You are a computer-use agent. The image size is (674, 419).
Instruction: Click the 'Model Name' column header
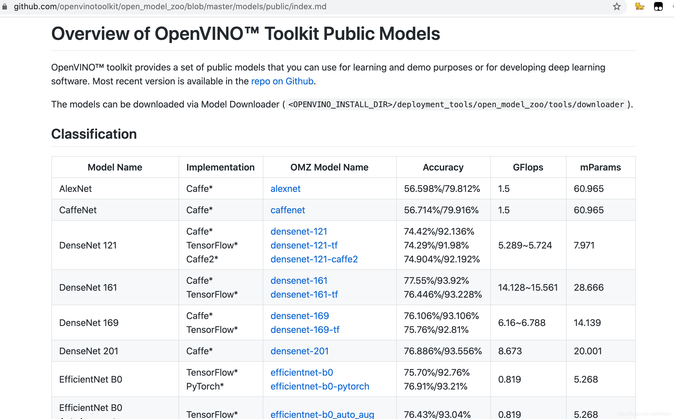click(x=115, y=167)
